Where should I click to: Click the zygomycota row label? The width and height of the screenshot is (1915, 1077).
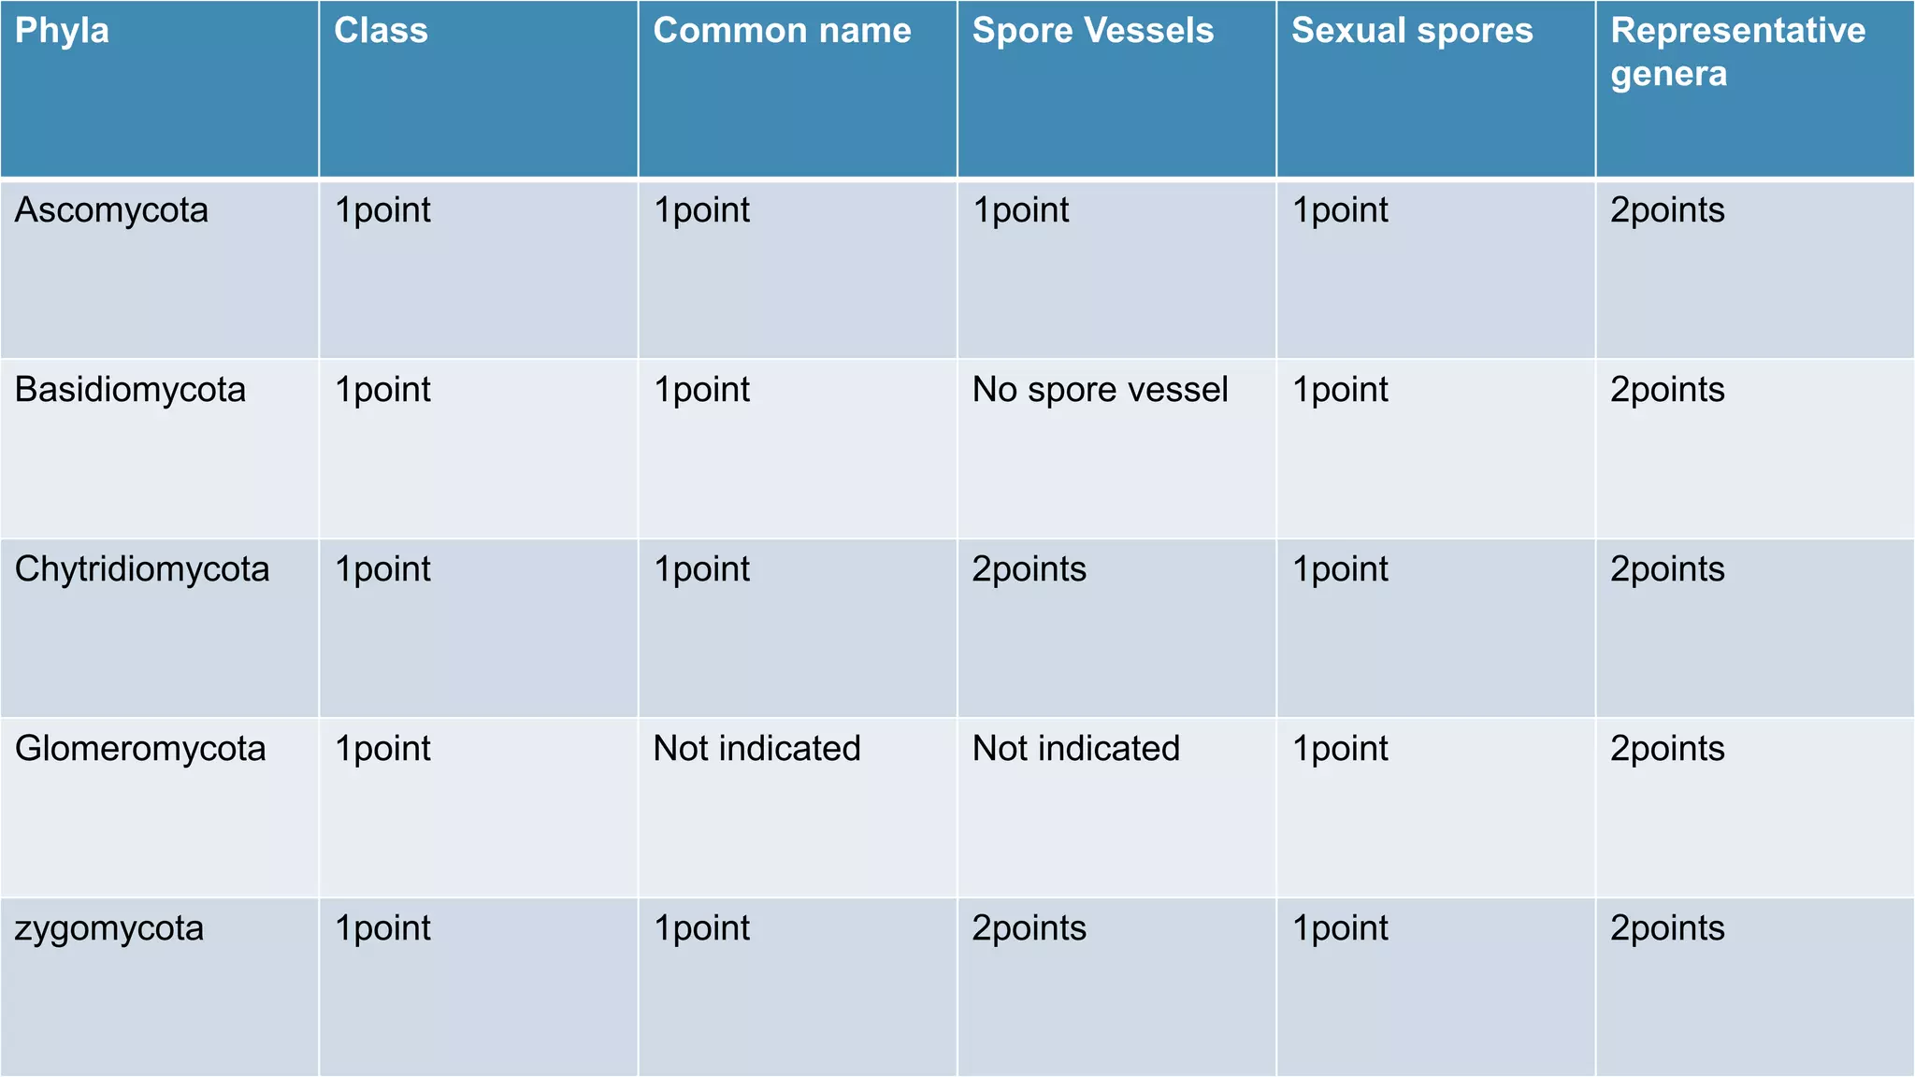coord(108,929)
